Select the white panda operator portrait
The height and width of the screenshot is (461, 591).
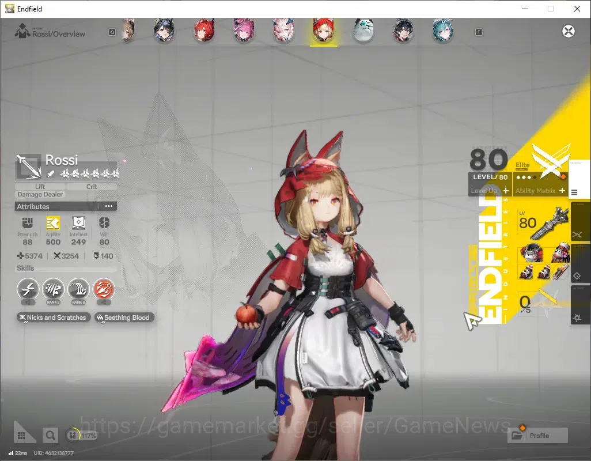click(363, 31)
